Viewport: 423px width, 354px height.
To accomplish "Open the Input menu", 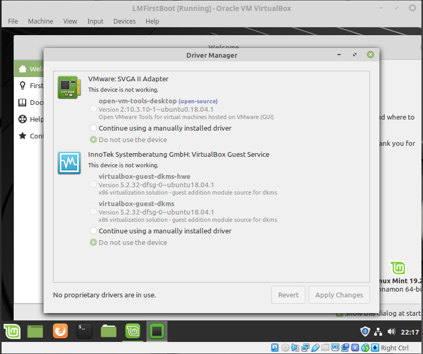I will pyautogui.click(x=95, y=21).
